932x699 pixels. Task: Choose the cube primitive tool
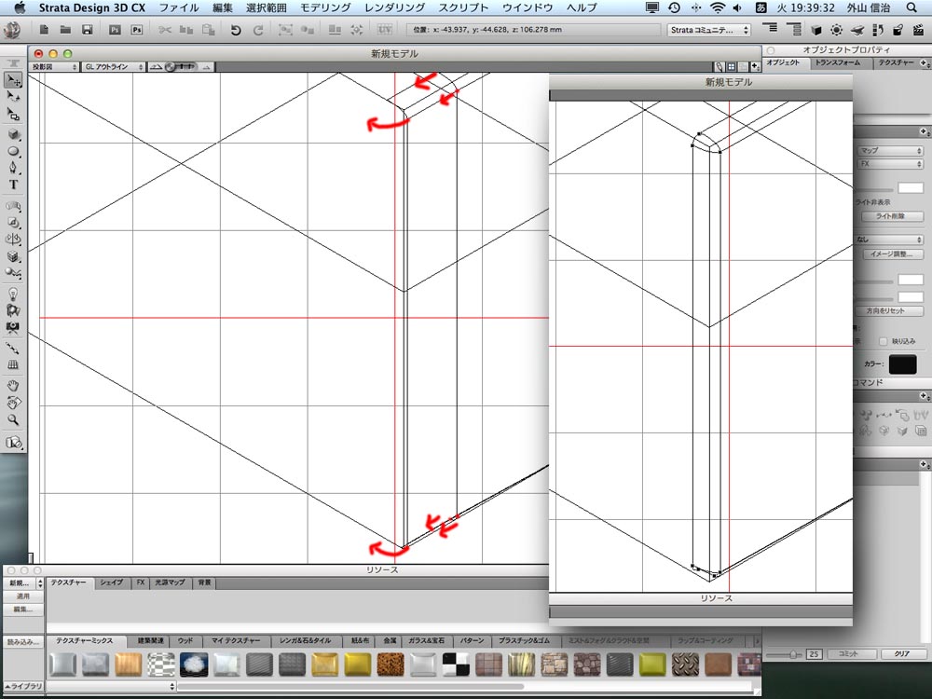point(13,134)
